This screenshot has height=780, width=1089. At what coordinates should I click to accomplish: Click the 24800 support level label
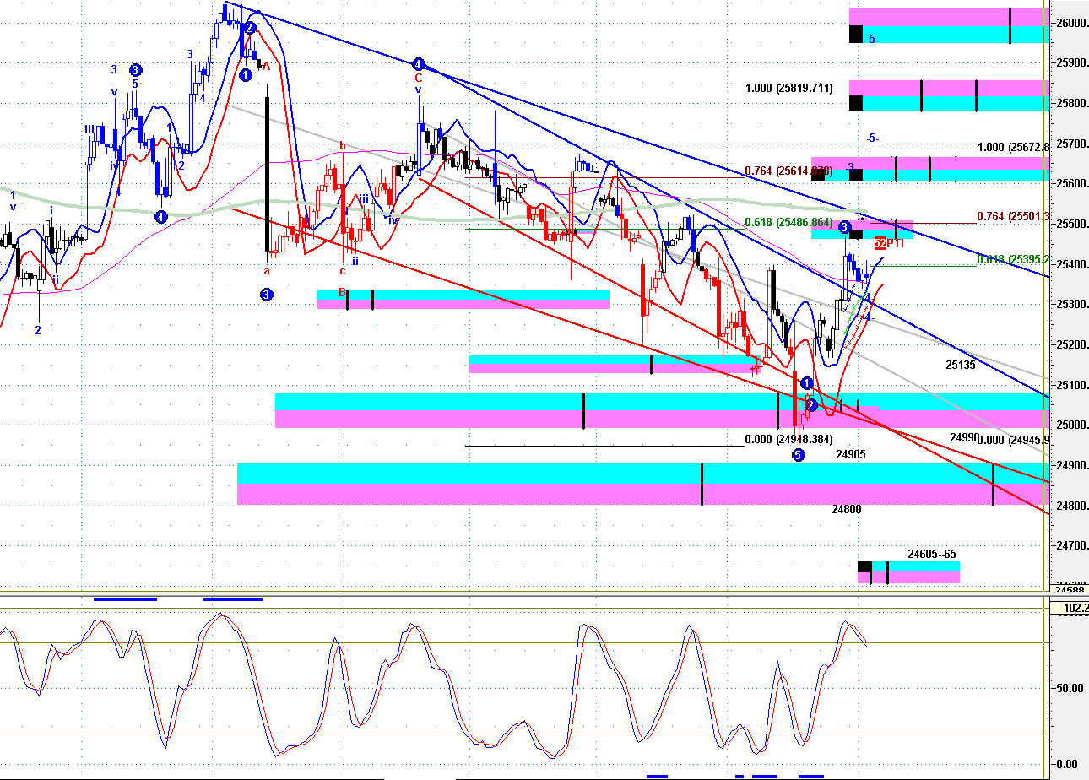[847, 509]
